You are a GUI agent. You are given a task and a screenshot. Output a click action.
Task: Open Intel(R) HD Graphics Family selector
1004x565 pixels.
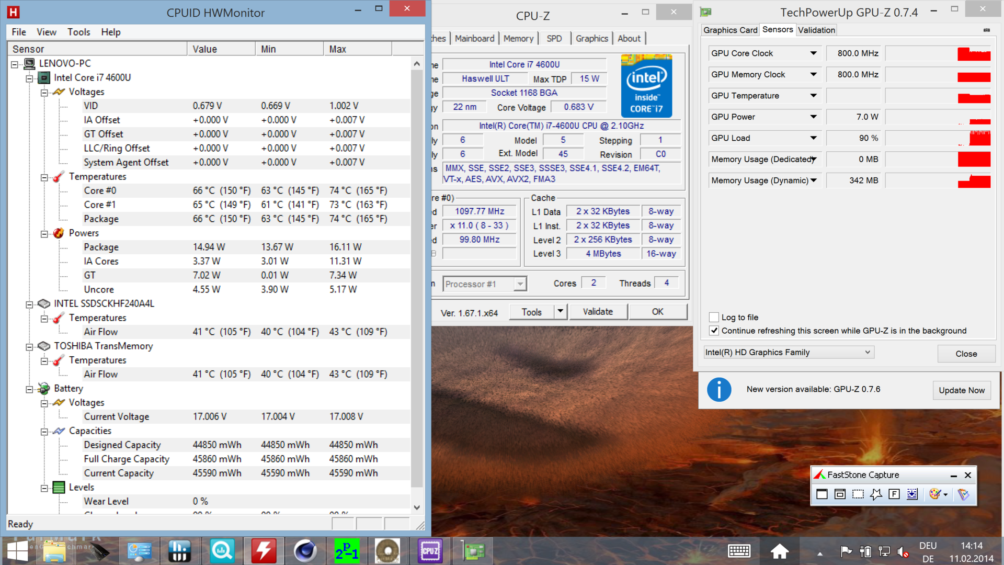[x=789, y=353]
